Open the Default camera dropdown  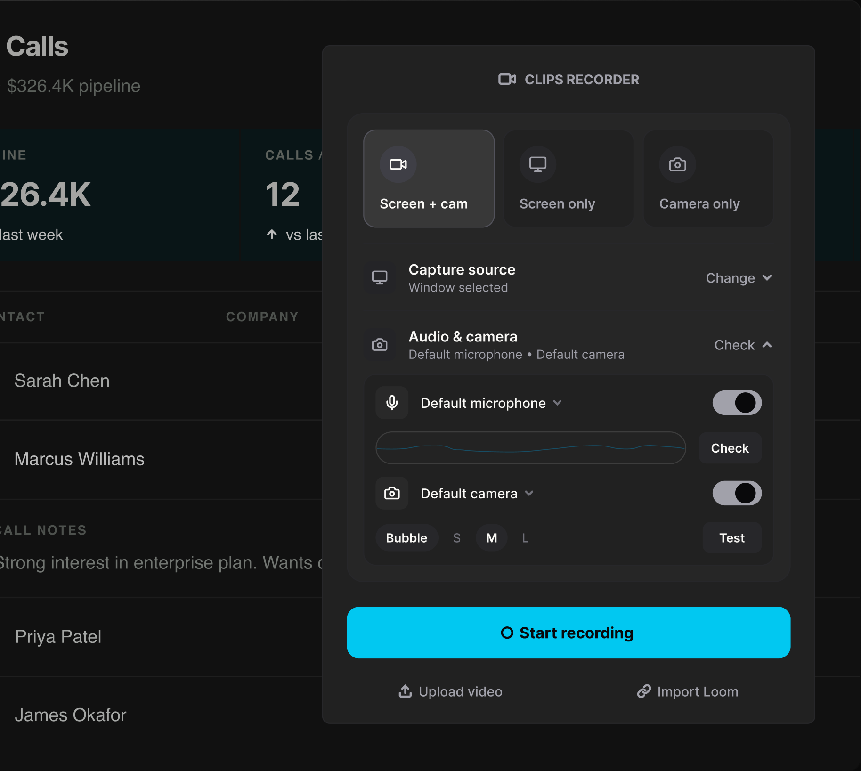(x=477, y=494)
